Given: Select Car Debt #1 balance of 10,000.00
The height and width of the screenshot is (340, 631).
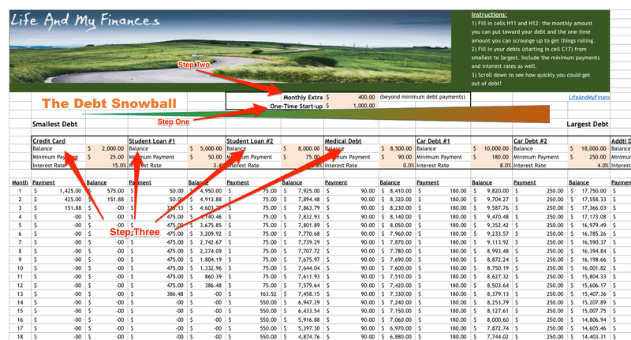Looking at the screenshot, I should 492,148.
